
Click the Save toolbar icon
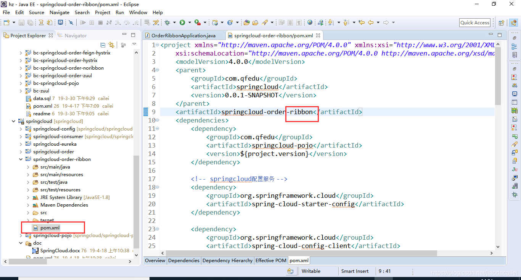click(21, 22)
